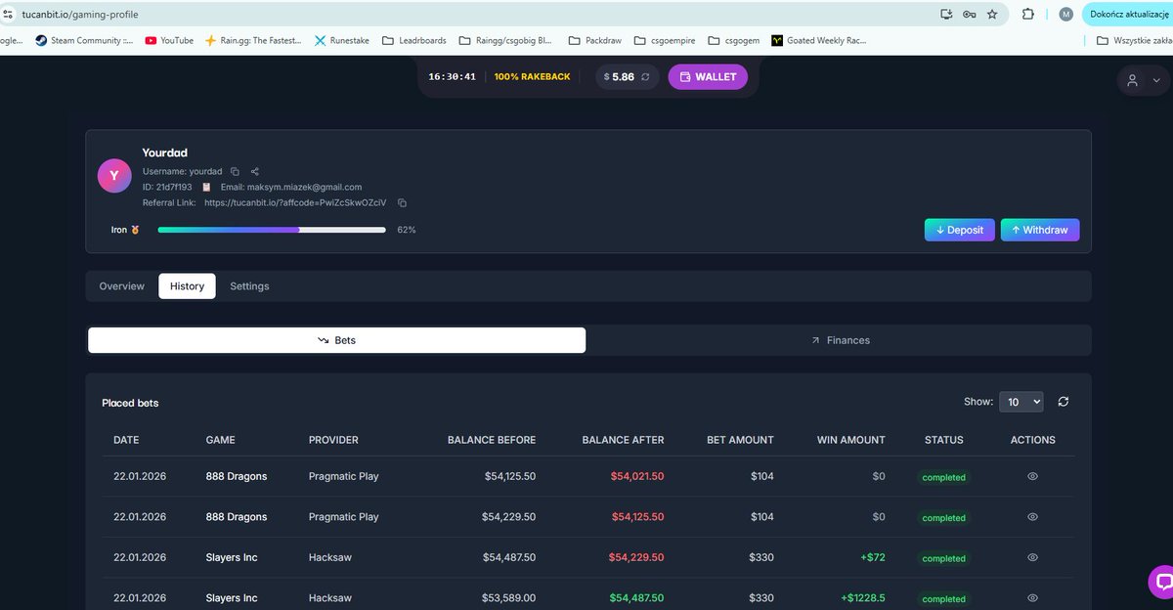The height and width of the screenshot is (610, 1173).
Task: Click balance before $54,125.50
Action: tap(510, 476)
